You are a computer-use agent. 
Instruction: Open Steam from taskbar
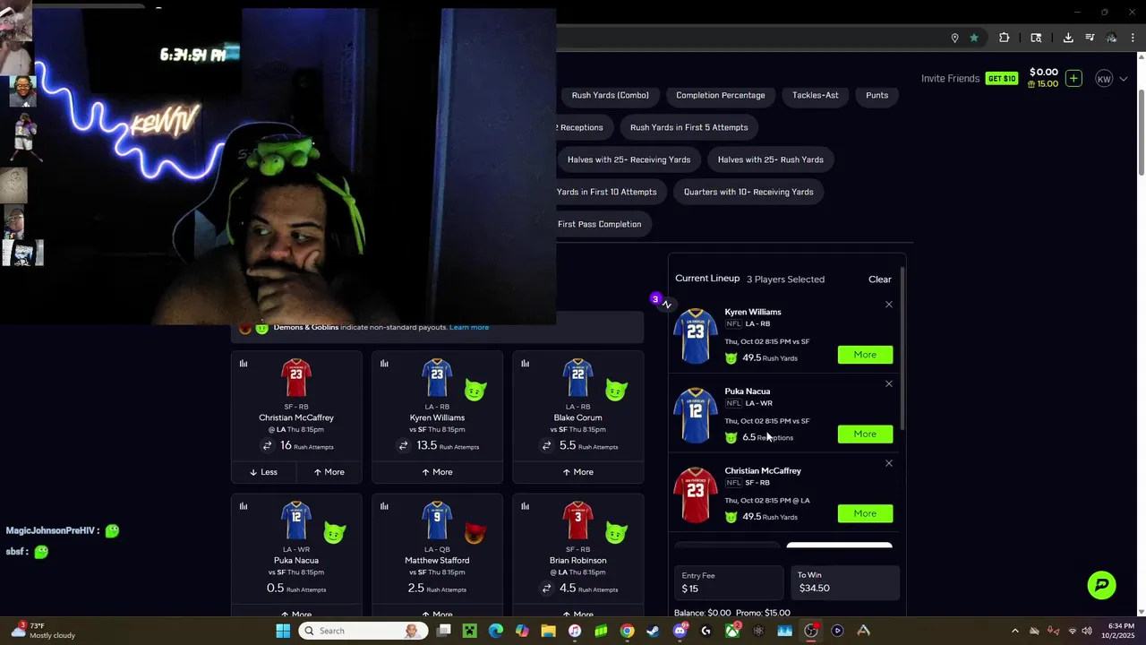(653, 631)
